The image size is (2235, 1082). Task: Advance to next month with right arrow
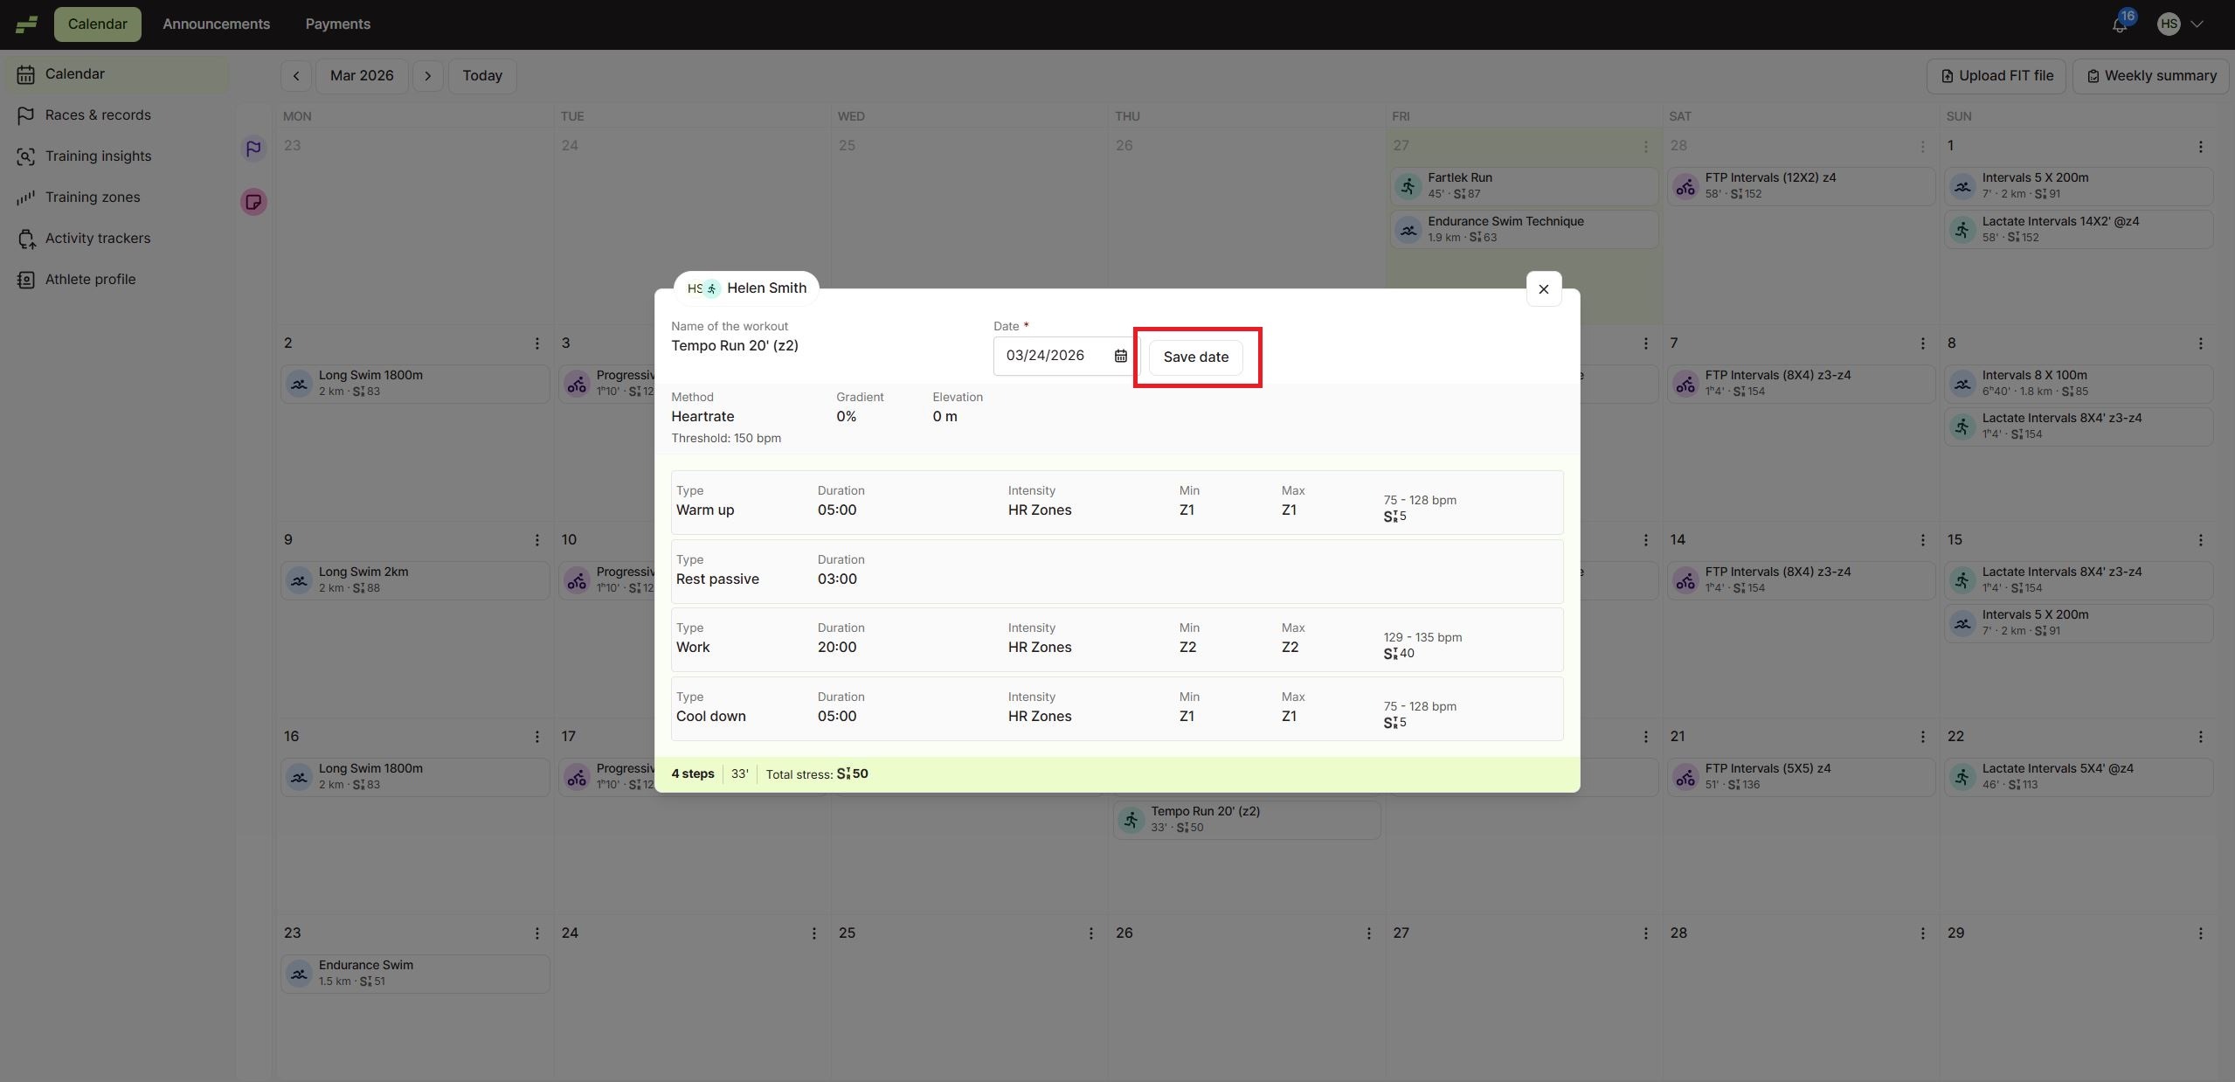427,76
